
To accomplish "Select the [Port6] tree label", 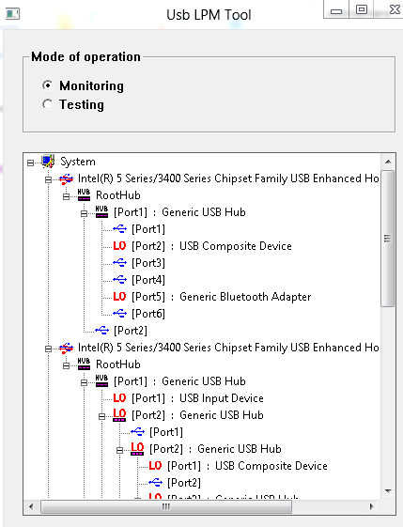I will (x=148, y=314).
